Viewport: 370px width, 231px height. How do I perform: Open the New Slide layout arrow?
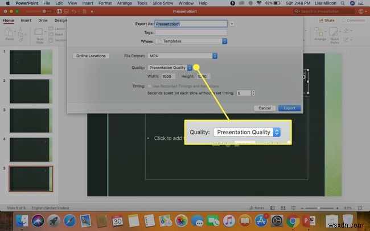point(45,31)
